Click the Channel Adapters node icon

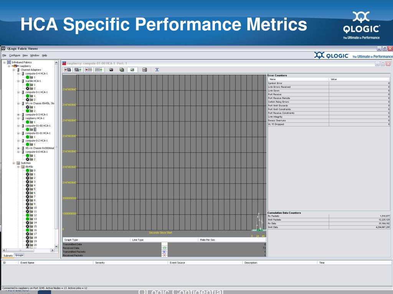[18, 70]
